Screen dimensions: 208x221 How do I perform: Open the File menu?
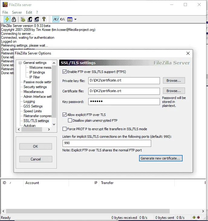5,12
